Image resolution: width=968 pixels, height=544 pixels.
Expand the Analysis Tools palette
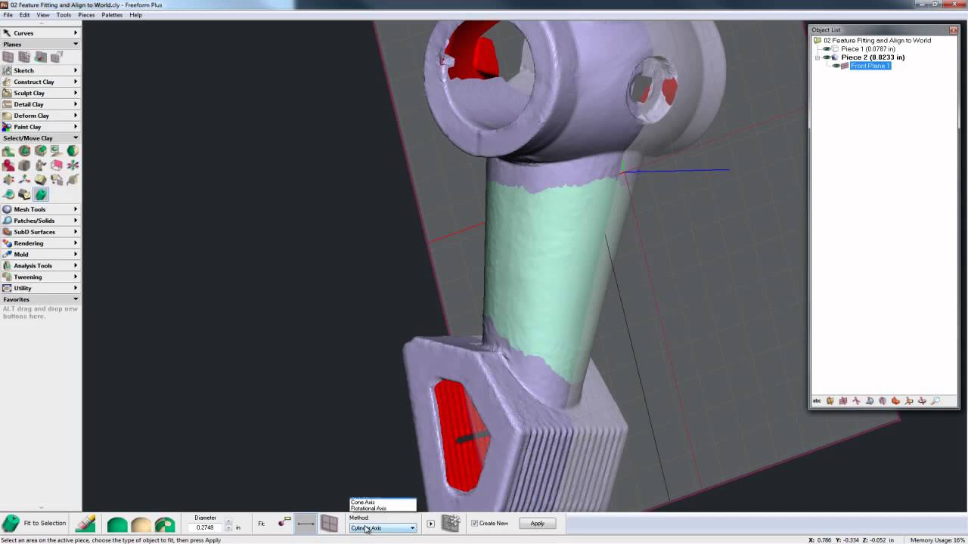tap(41, 266)
